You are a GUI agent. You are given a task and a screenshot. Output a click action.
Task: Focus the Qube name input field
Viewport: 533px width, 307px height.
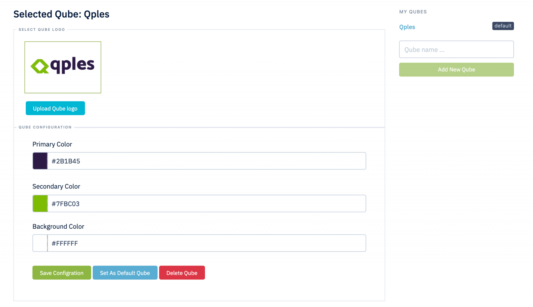pyautogui.click(x=456, y=49)
